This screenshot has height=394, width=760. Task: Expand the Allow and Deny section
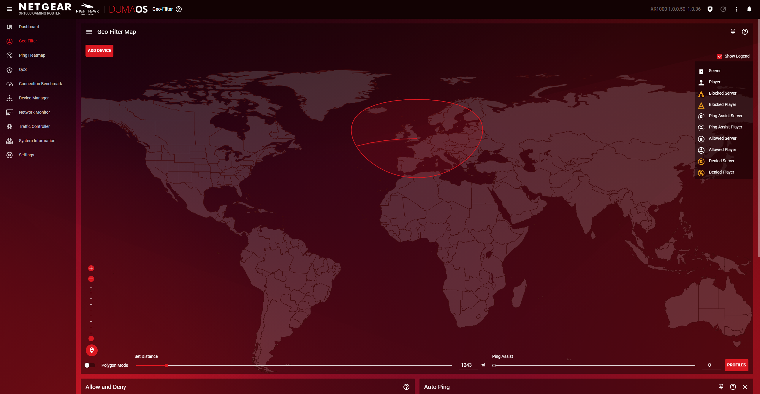(x=106, y=387)
